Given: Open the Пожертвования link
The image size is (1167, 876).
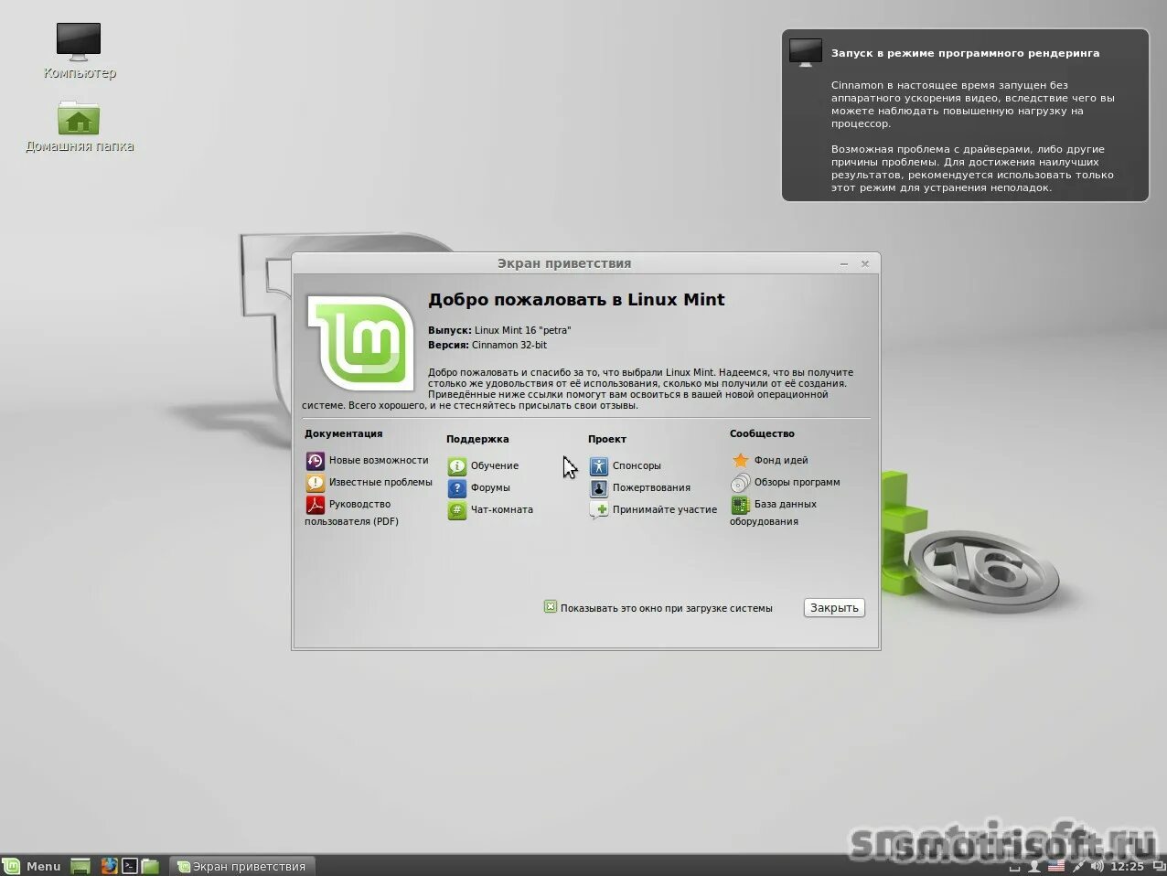Looking at the screenshot, I should pos(651,487).
